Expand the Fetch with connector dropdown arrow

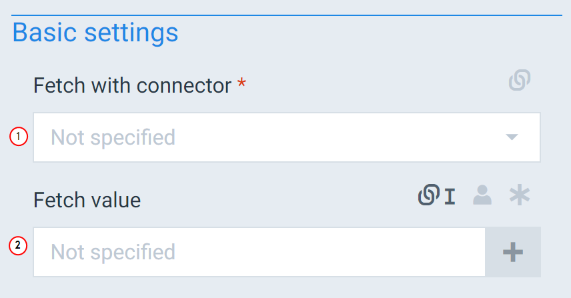pos(512,137)
